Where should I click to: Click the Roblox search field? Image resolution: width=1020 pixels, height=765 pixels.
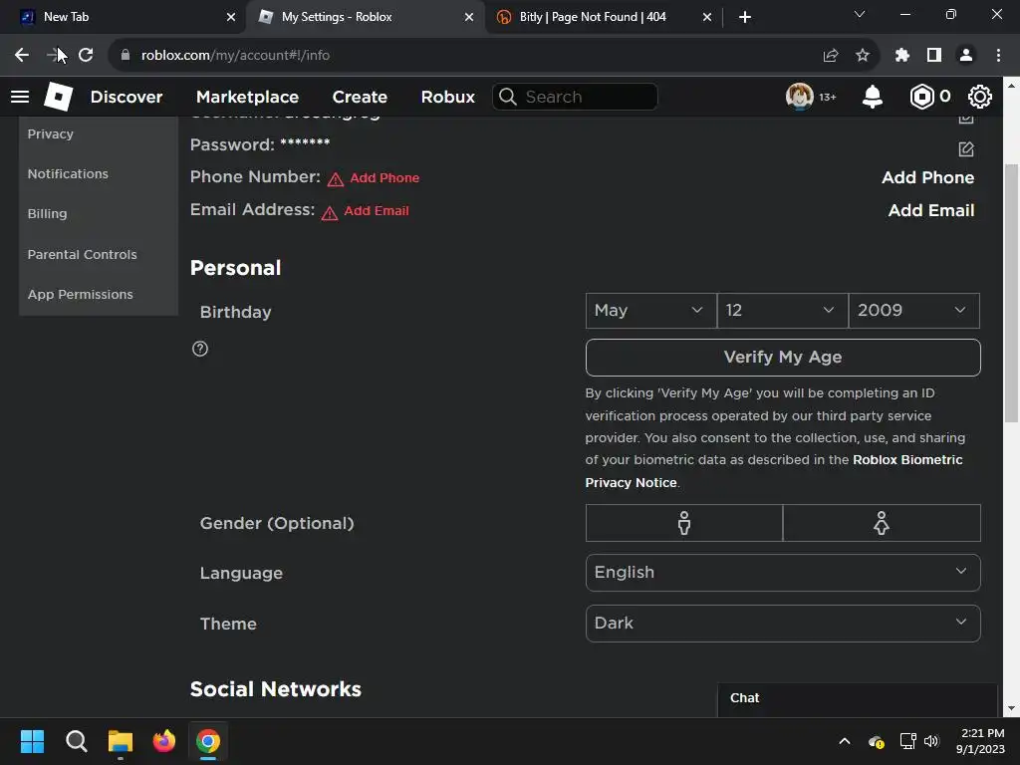(575, 97)
